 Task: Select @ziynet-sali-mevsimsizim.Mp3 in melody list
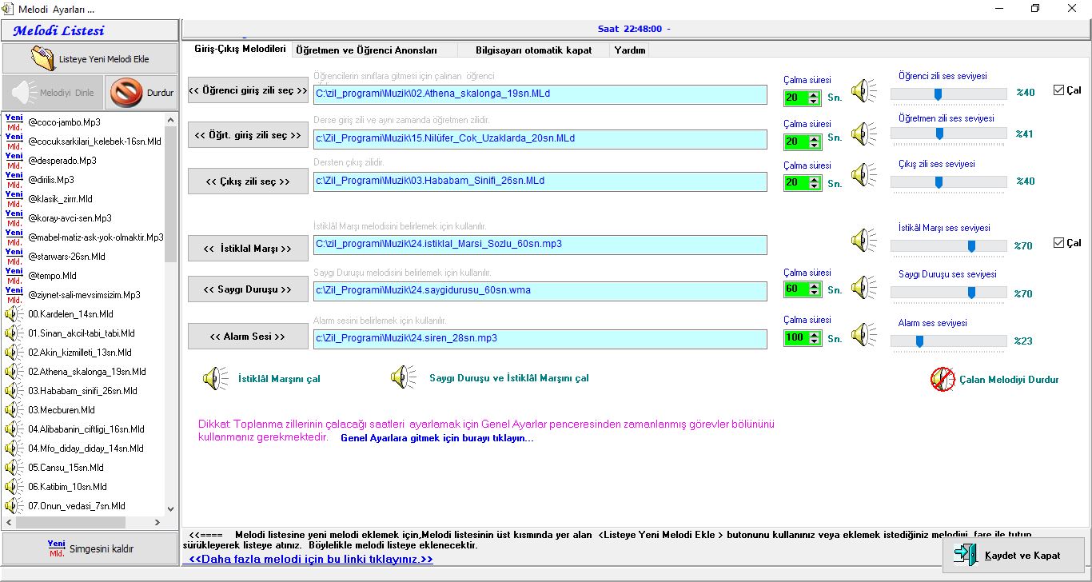(x=83, y=295)
